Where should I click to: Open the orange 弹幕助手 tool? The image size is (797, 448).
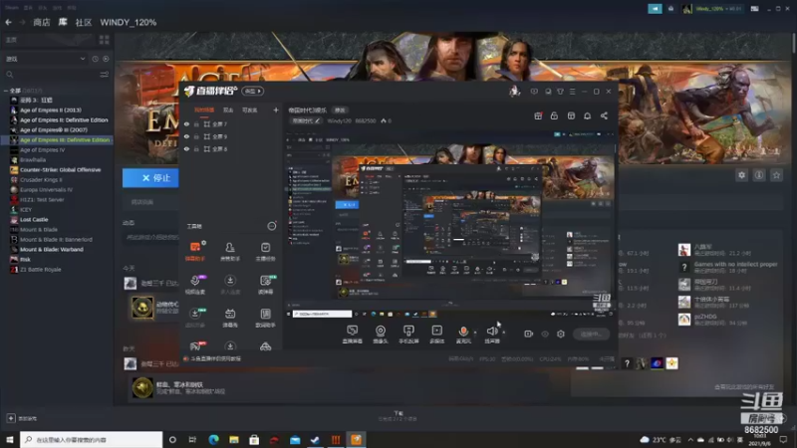pos(195,252)
